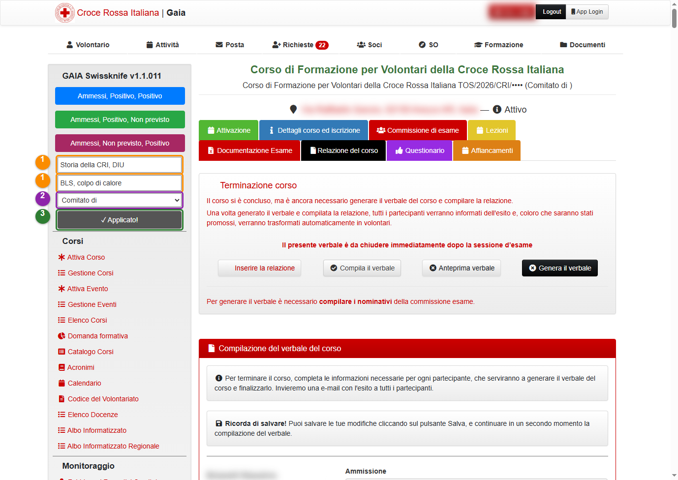The width and height of the screenshot is (678, 480).
Task: Switch to Dettagli corso ed iscrizione tab
Action: coord(314,130)
